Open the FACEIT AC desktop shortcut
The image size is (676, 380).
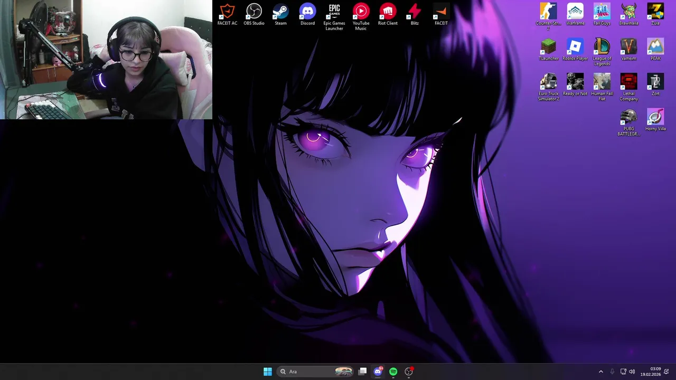pos(227,15)
